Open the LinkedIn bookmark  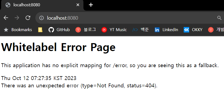[166, 30]
